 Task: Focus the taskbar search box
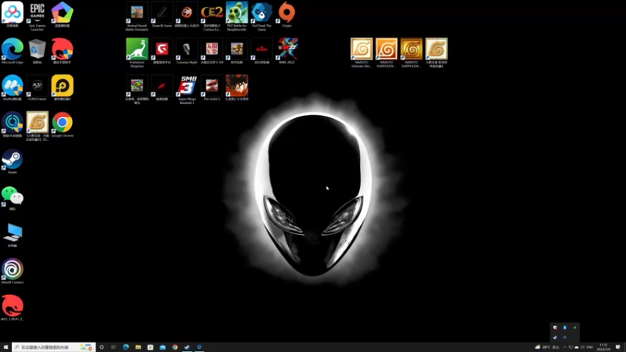[x=53, y=347]
